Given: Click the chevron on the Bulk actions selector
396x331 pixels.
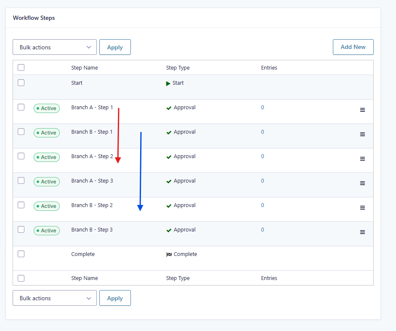Looking at the screenshot, I should [x=89, y=47].
